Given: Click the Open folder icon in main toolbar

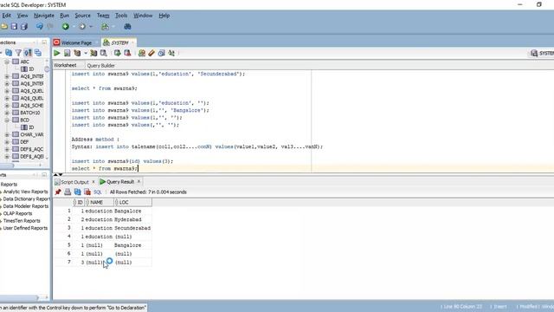Looking at the screenshot, I should (x=4, y=27).
